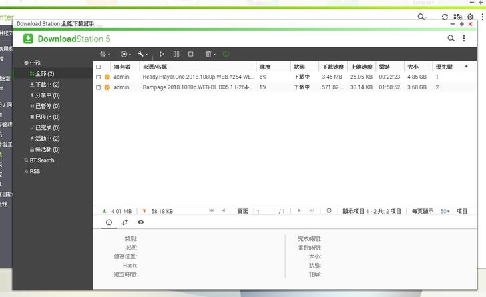This screenshot has width=486, height=297.
Task: Toggle the select-all checkbox in header
Action: pos(99,67)
